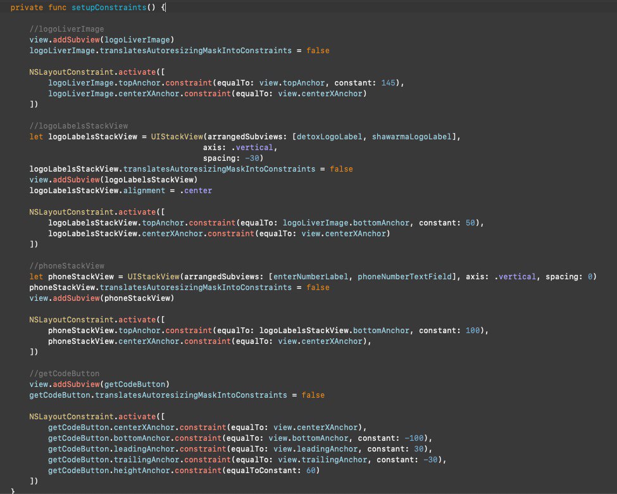Click view.topAnchor in the logoLiverImage constraint
The image size is (617, 494).
(292, 83)
